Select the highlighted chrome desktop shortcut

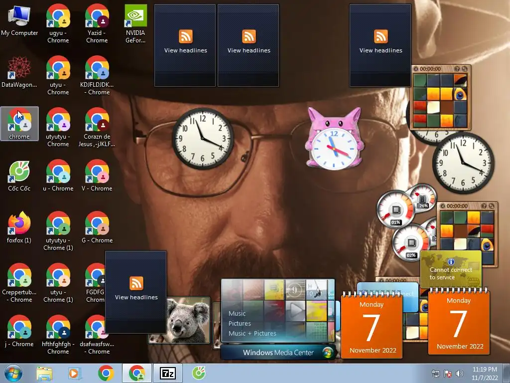[x=19, y=124]
